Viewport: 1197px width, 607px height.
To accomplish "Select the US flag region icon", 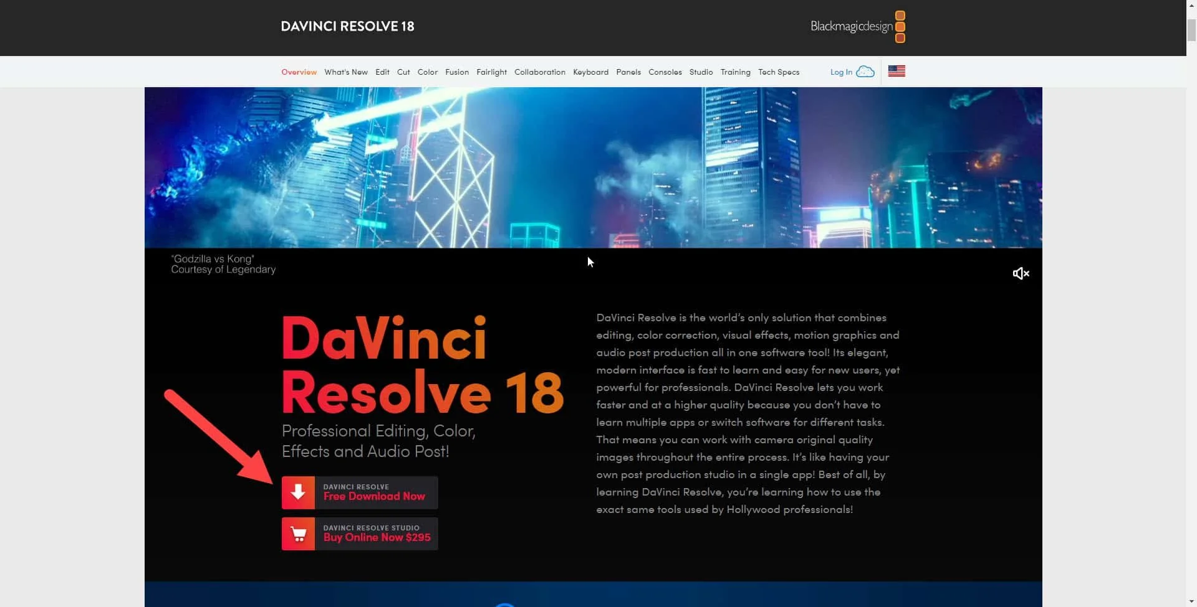I will point(897,71).
